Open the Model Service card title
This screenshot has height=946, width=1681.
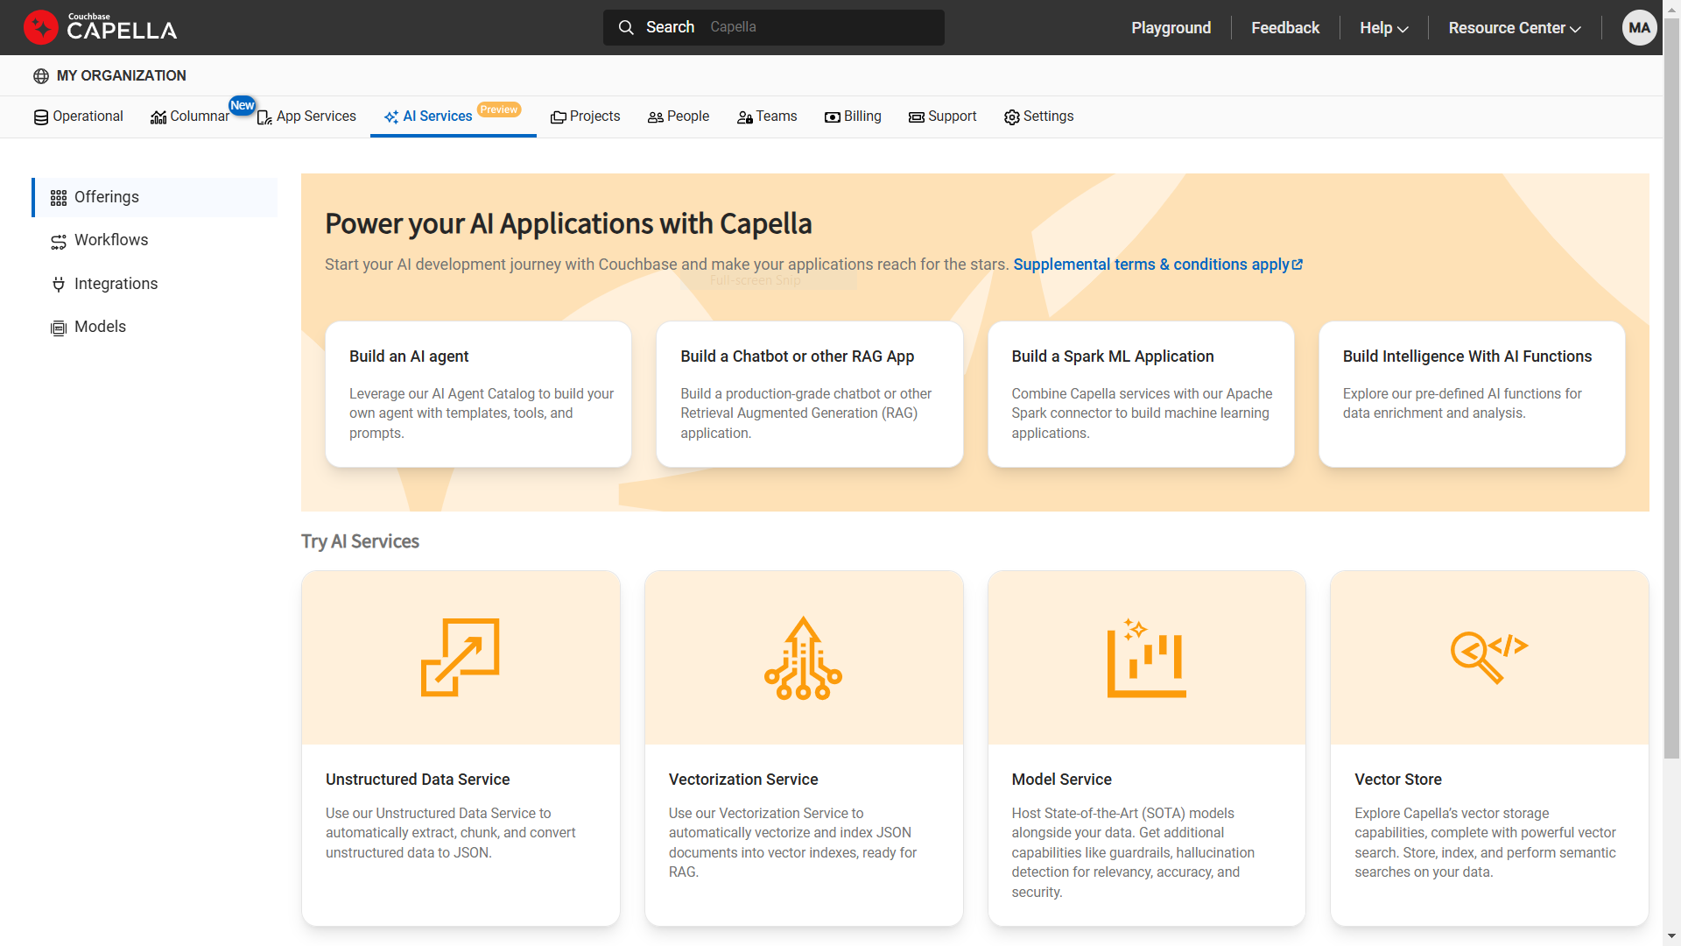click(1061, 780)
